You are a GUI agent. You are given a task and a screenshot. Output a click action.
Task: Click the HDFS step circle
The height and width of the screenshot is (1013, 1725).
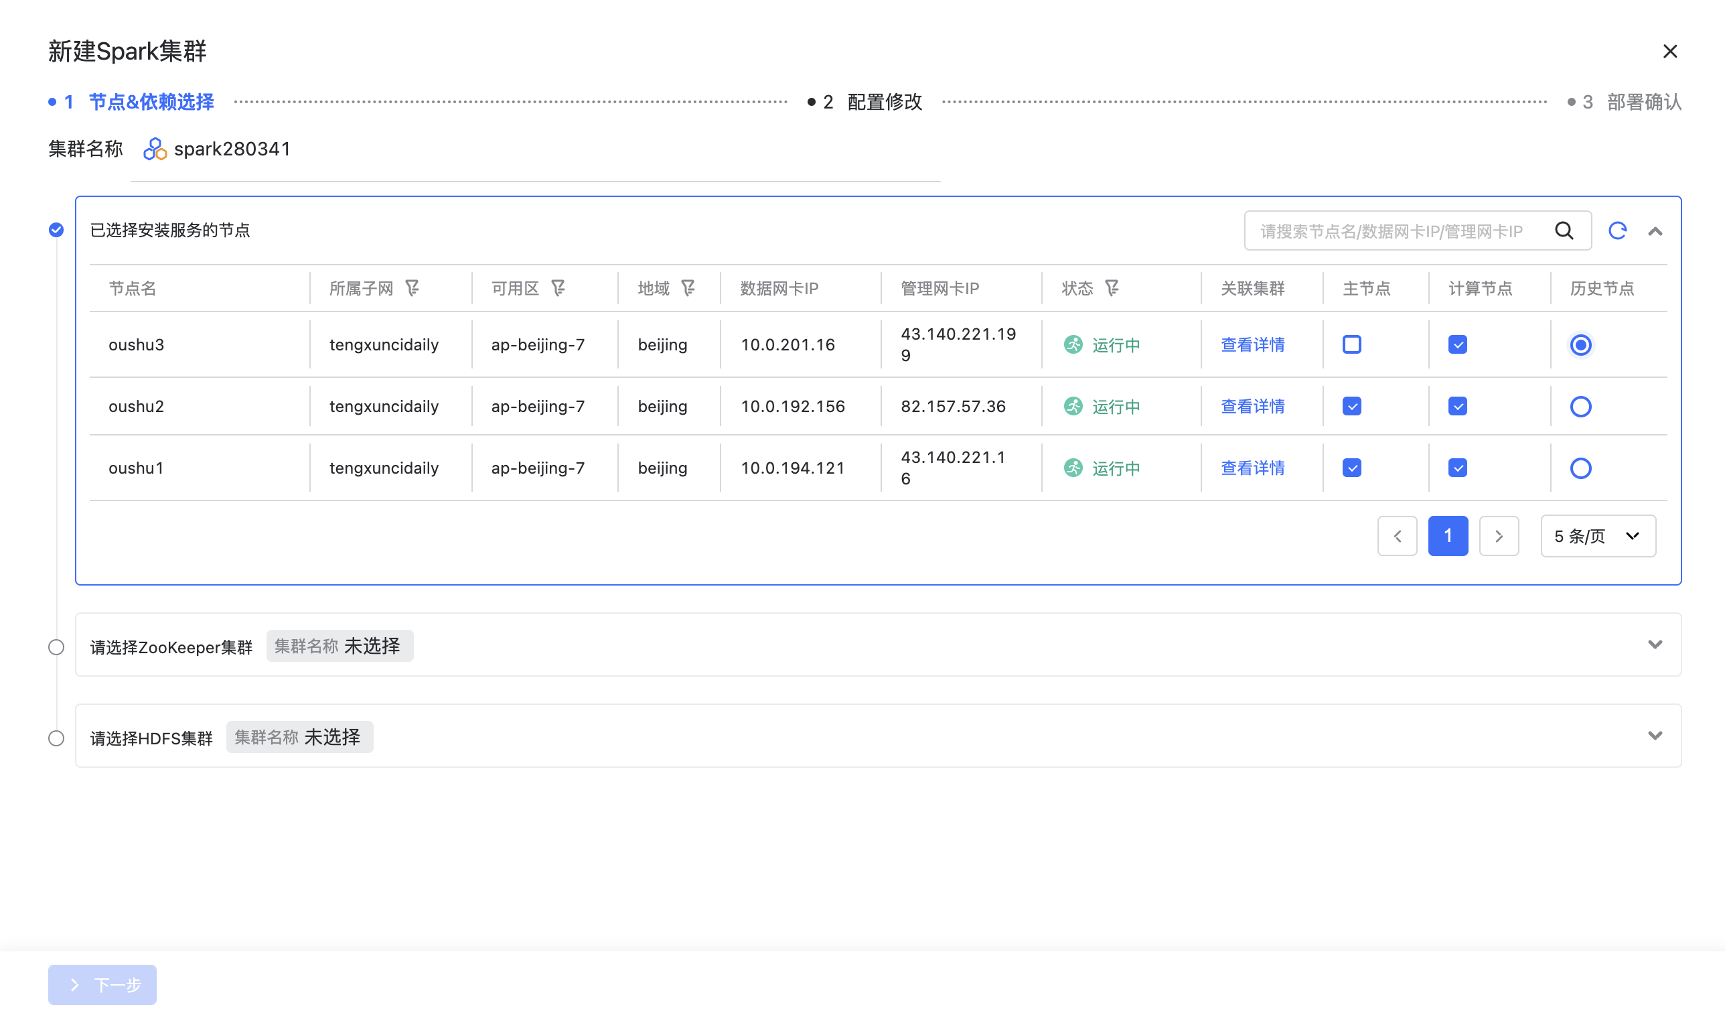[x=56, y=738]
